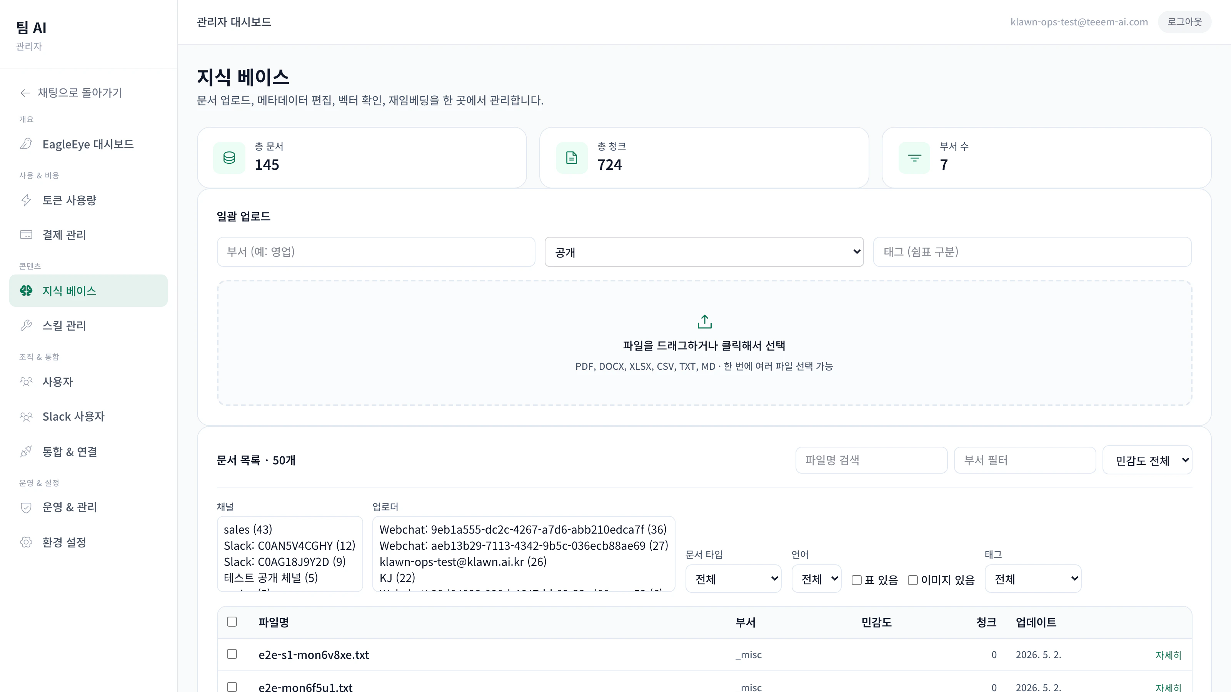Click the 토큰 사용량 lightning bolt icon
This screenshot has width=1231, height=692.
tap(26, 200)
